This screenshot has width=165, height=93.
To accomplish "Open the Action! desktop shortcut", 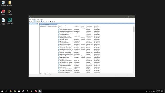I will pos(3,12).
